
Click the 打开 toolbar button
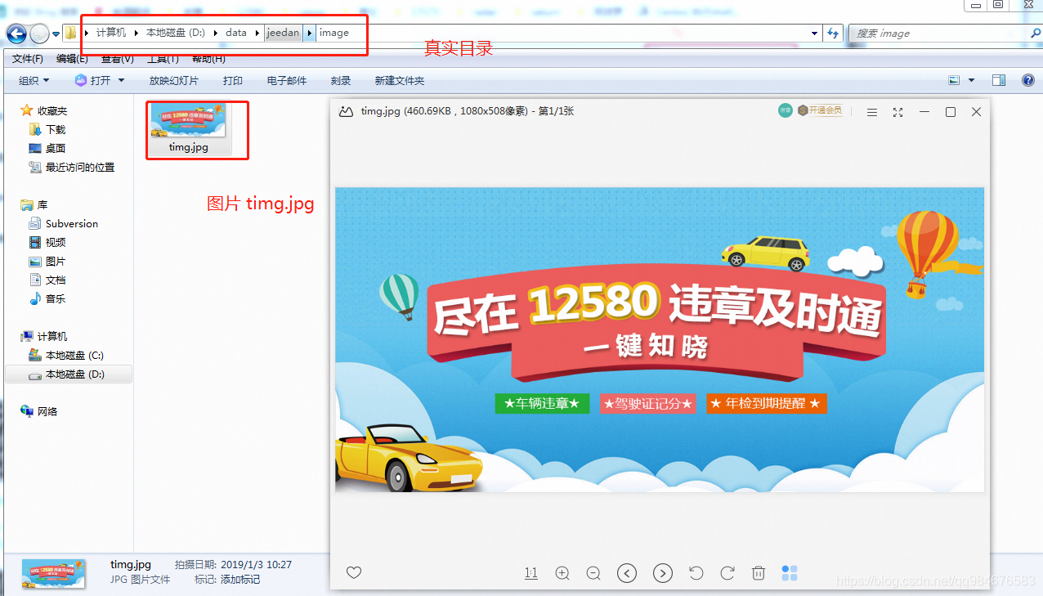point(93,80)
